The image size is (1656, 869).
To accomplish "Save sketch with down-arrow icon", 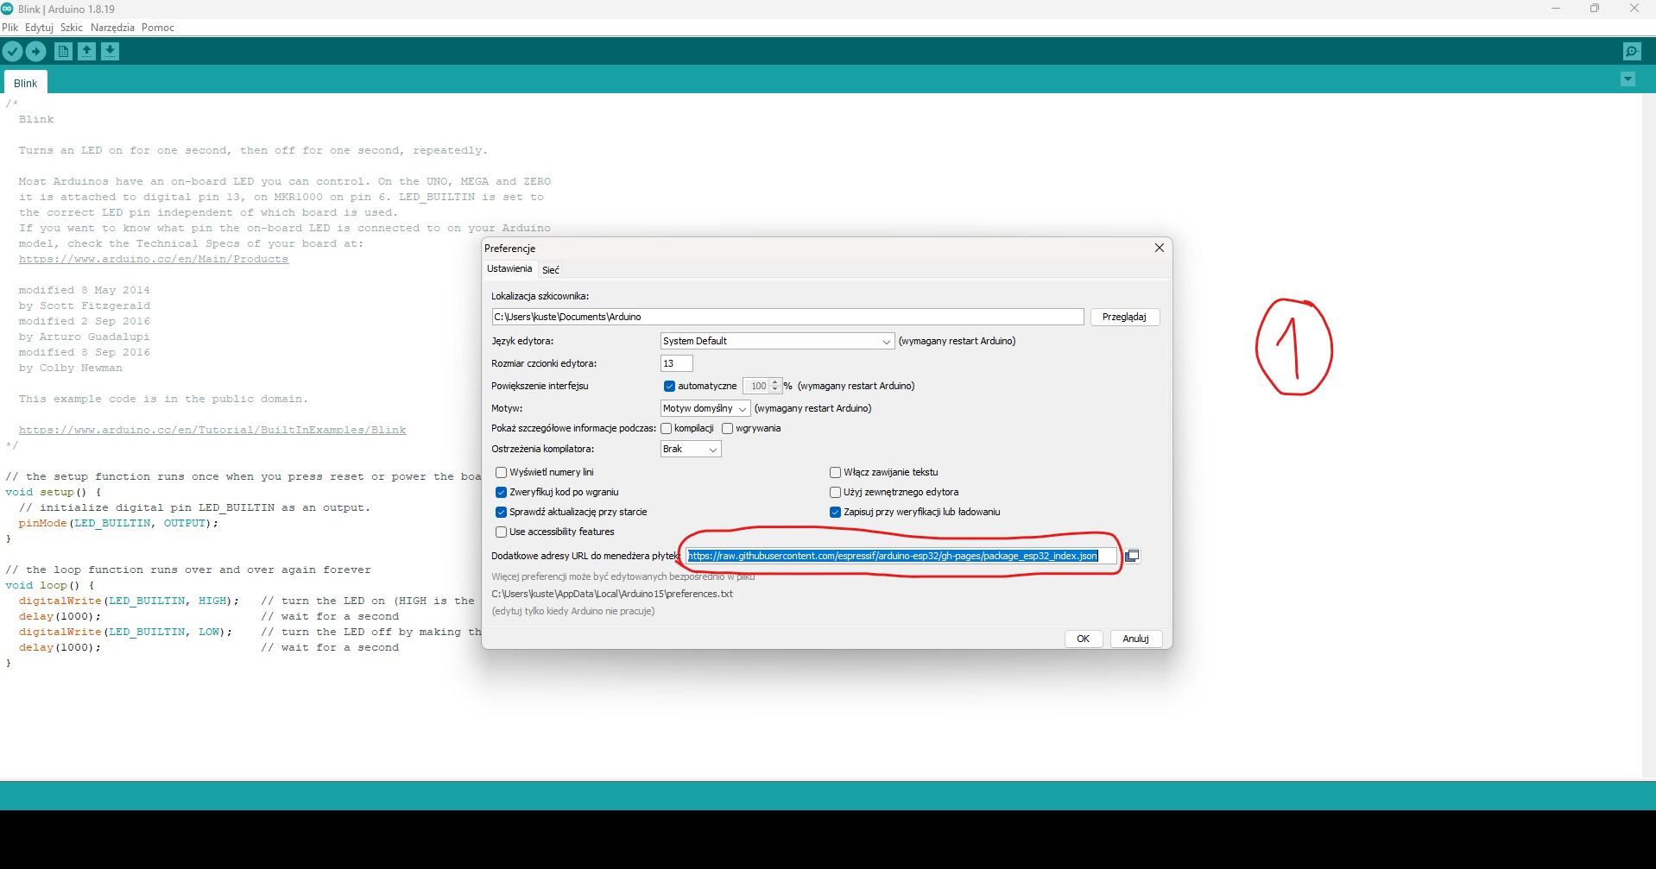I will click(110, 52).
